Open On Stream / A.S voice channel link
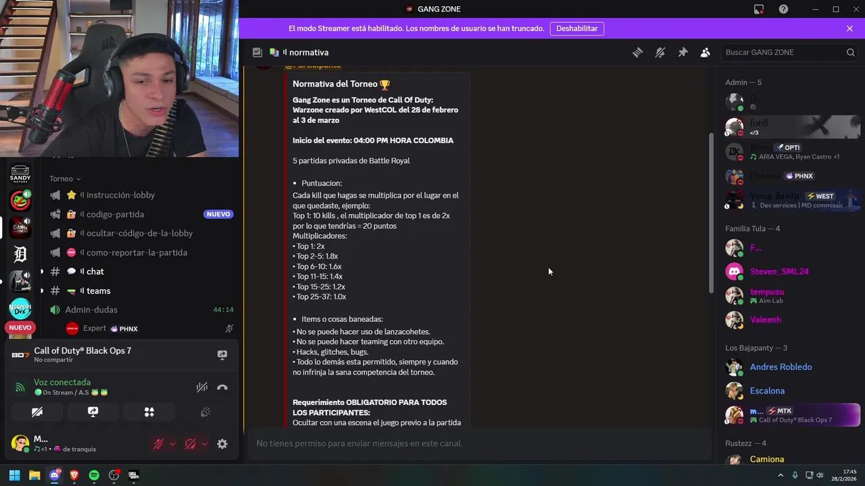 [x=71, y=392]
